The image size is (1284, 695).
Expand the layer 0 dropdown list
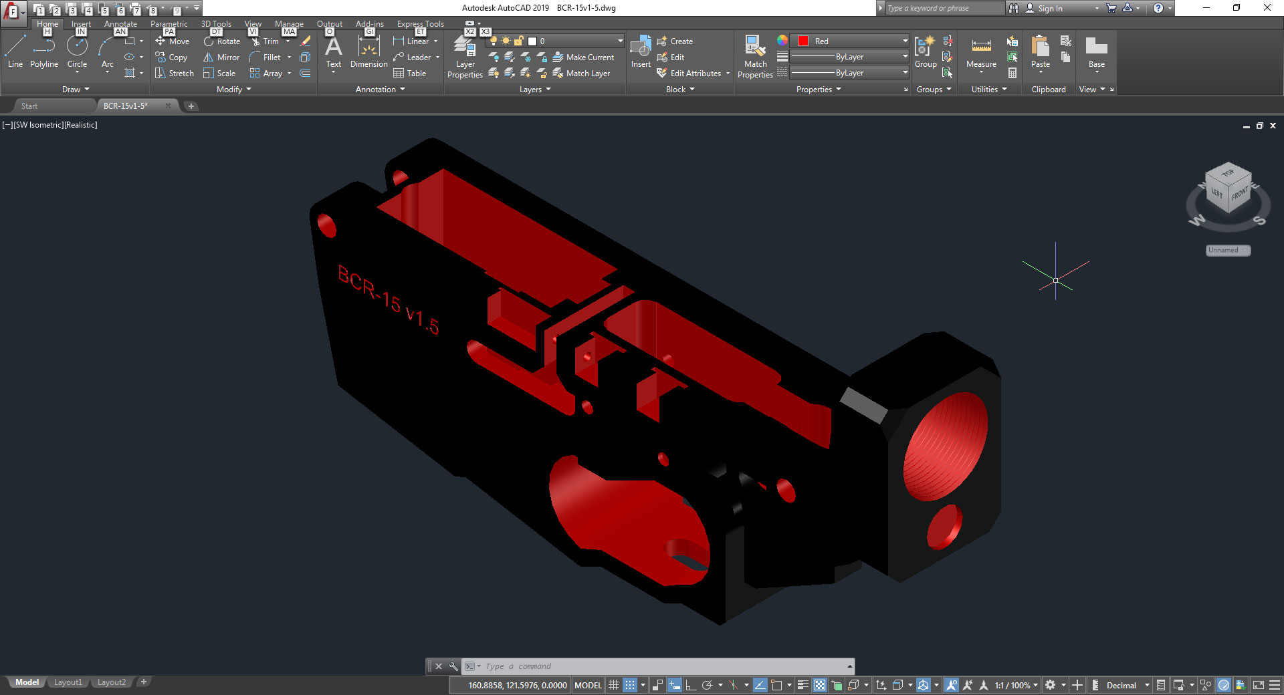(x=620, y=41)
